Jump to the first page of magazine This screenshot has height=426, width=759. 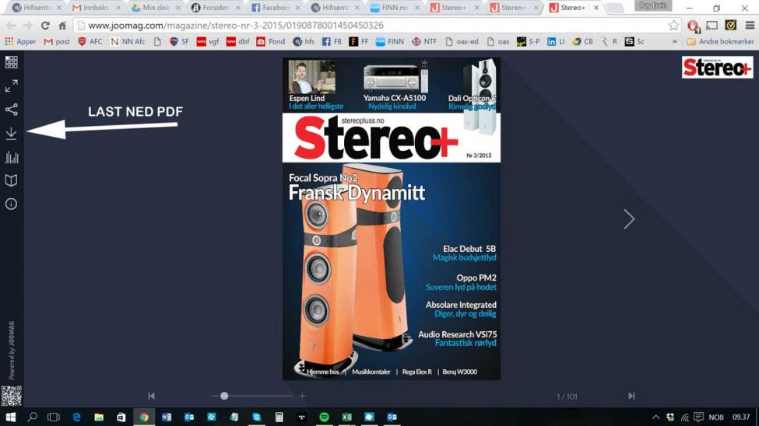coord(152,396)
